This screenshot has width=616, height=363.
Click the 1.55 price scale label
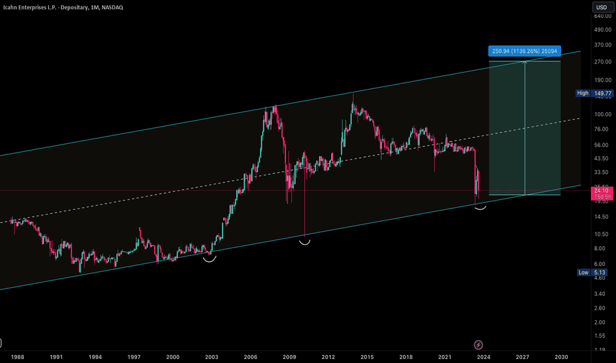(599, 336)
